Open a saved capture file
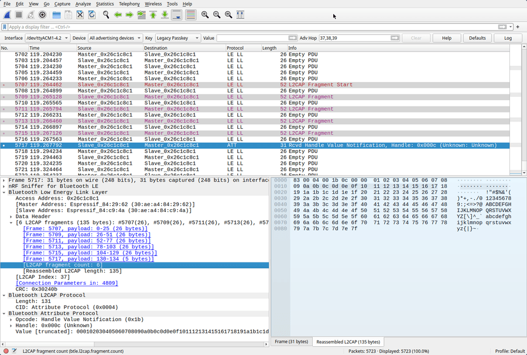527x355 pixels. [x=57, y=15]
